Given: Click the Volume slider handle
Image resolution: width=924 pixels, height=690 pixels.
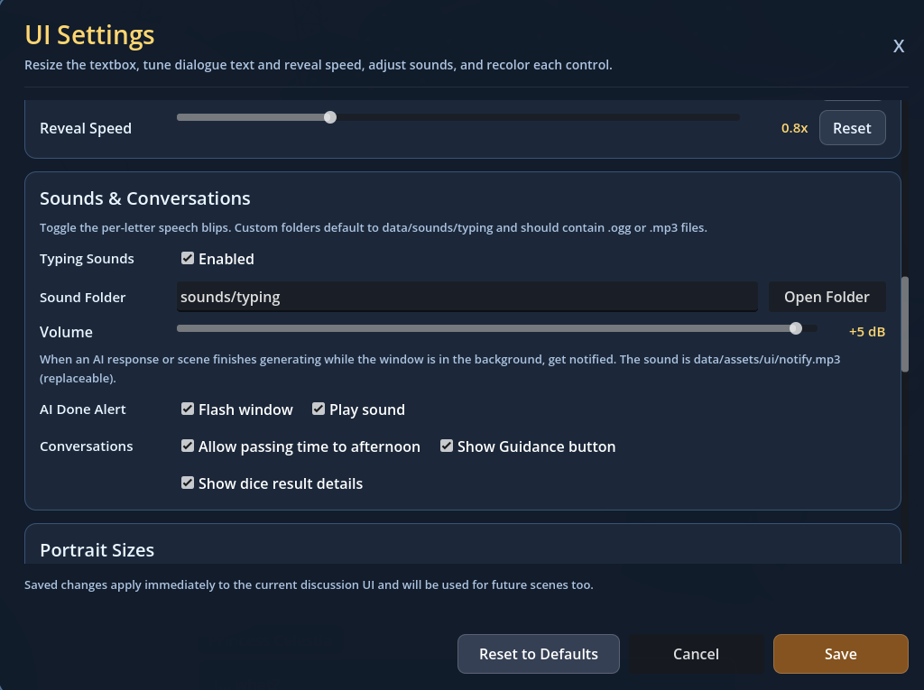Looking at the screenshot, I should coord(796,328).
